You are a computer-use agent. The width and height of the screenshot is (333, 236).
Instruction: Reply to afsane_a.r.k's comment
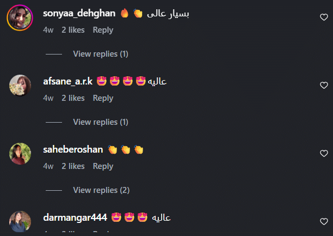tap(103, 98)
